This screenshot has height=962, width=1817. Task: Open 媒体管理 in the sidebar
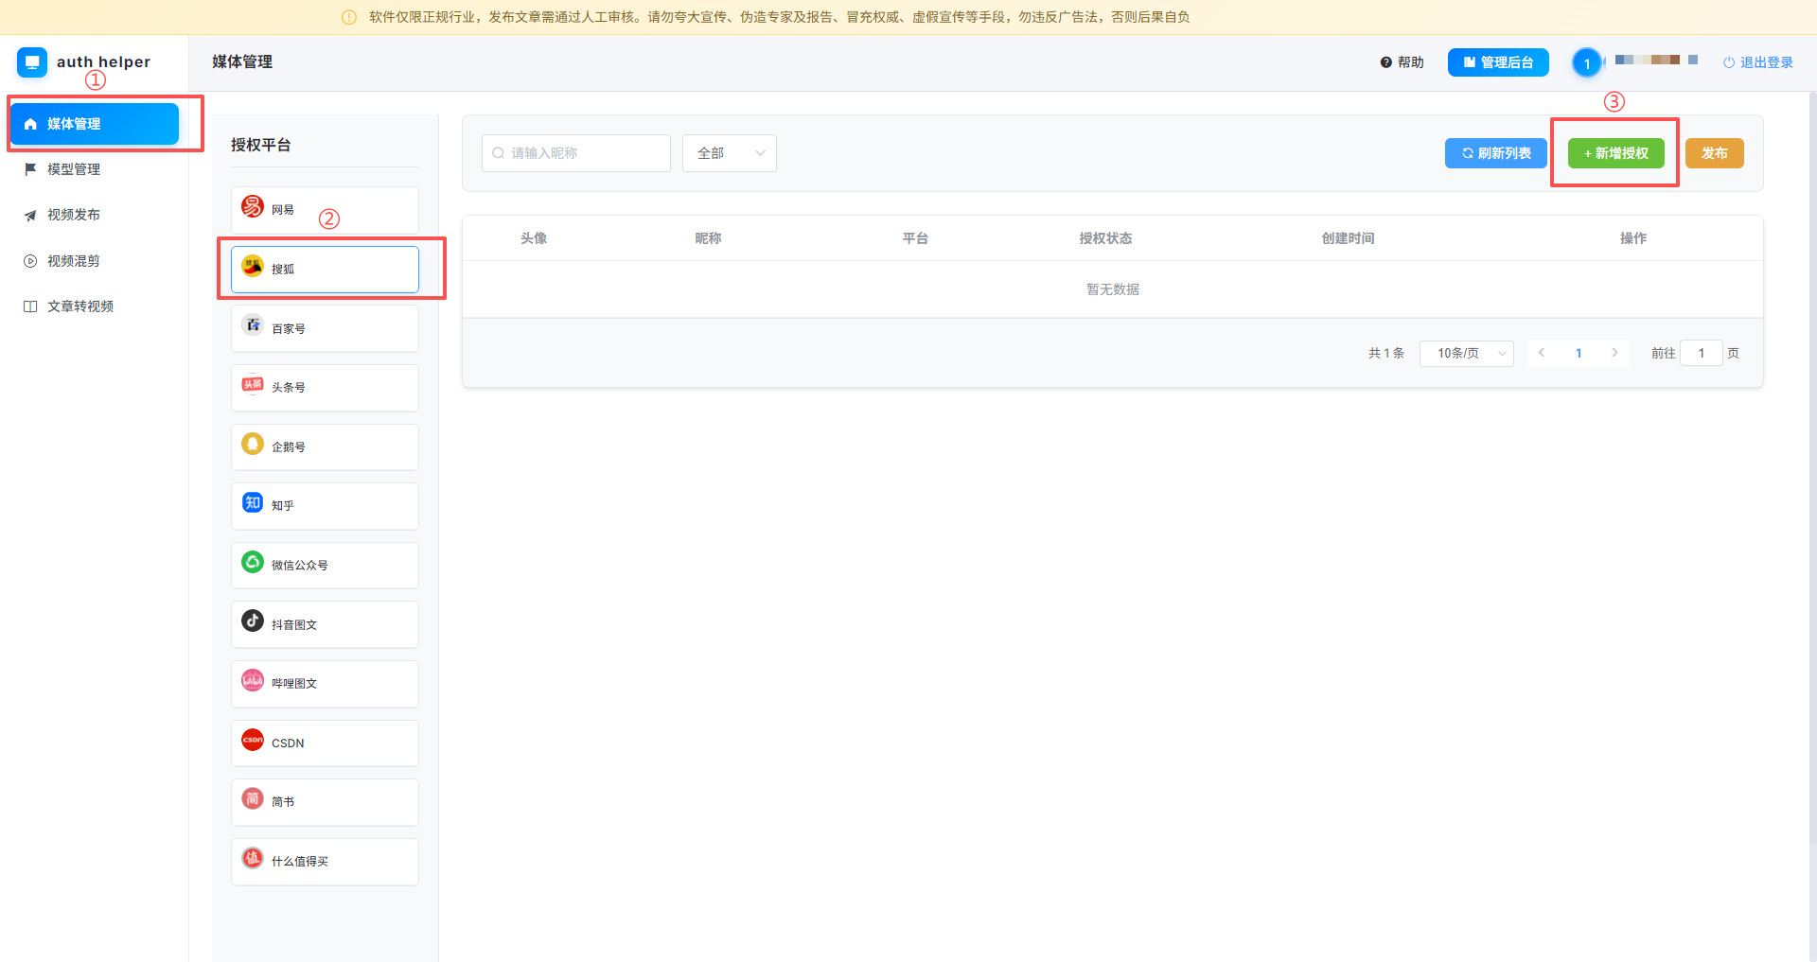click(x=95, y=124)
